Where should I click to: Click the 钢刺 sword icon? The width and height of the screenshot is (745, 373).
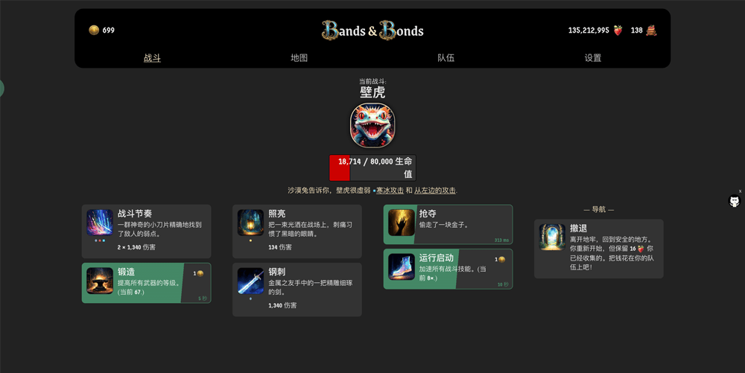point(250,281)
